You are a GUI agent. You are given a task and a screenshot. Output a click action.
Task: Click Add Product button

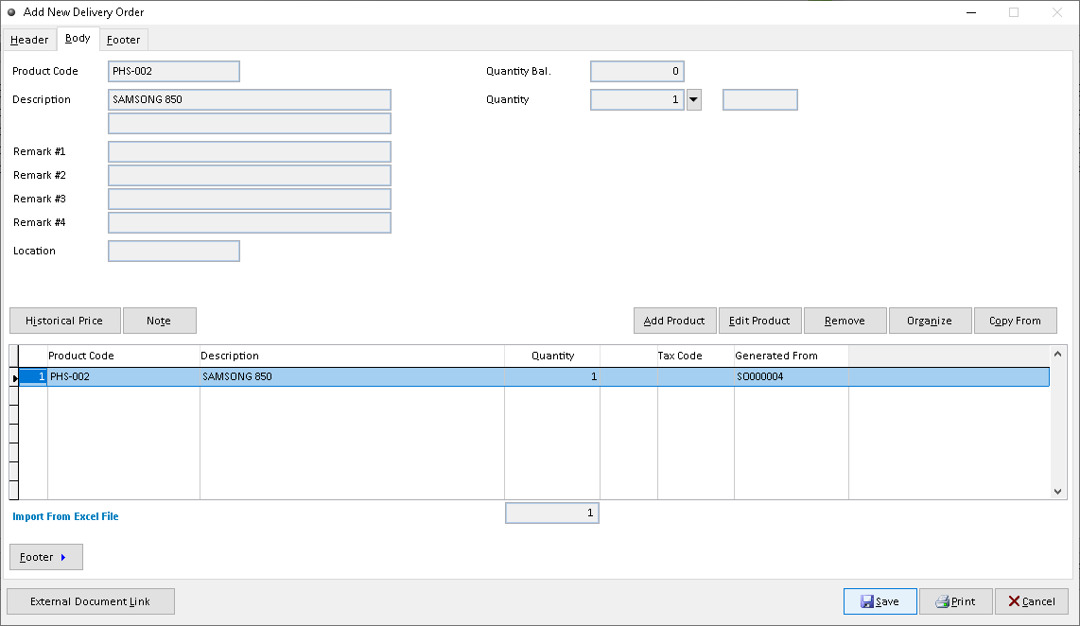[674, 321]
